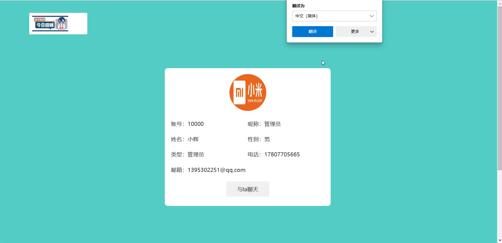502x243 pixels.
Task: Click the 翻译为 heading text
Action: [x=298, y=6]
